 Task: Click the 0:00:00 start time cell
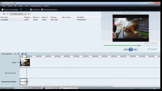click(x=35, y=20)
